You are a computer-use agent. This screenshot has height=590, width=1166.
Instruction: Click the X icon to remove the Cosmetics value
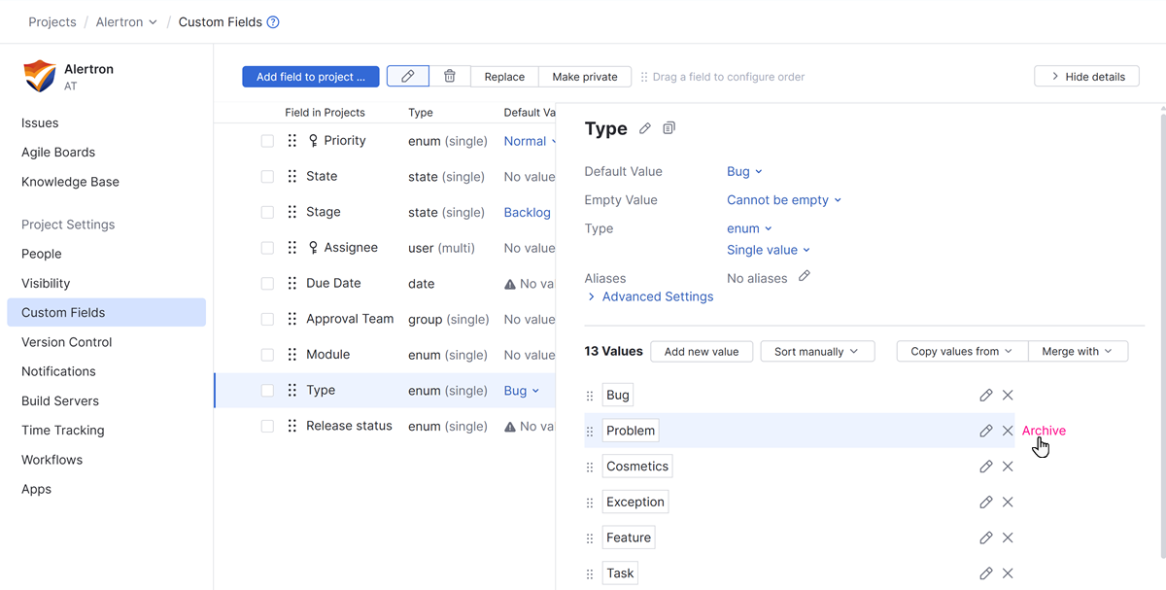pyautogui.click(x=1008, y=466)
